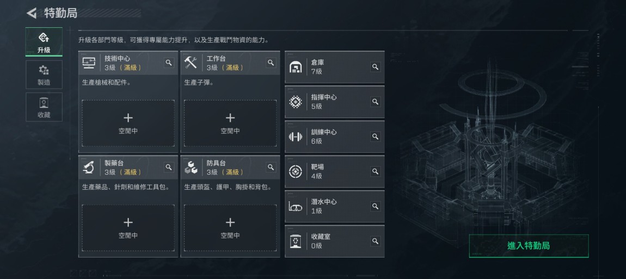Tap the 防具台 plus slot
The image size is (626, 279).
[230, 227]
